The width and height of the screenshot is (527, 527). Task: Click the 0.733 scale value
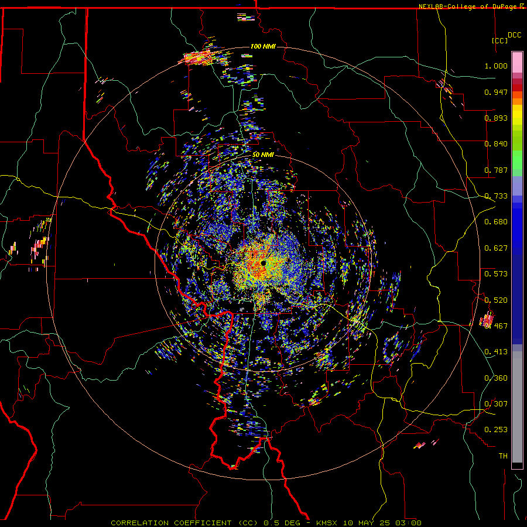(496, 196)
